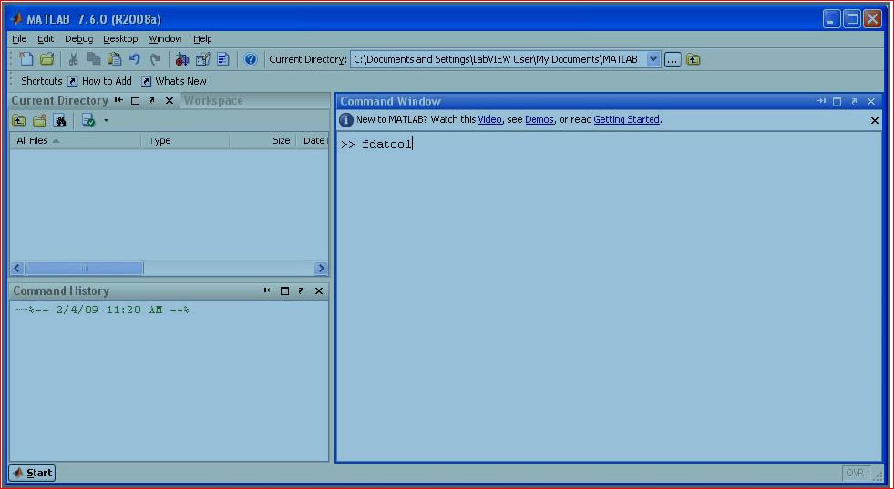Open the Help menu
The height and width of the screenshot is (489, 894).
pyautogui.click(x=202, y=39)
